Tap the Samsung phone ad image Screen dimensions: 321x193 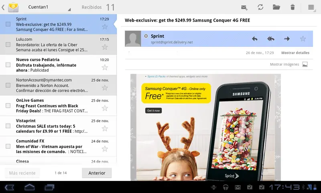point(238,131)
